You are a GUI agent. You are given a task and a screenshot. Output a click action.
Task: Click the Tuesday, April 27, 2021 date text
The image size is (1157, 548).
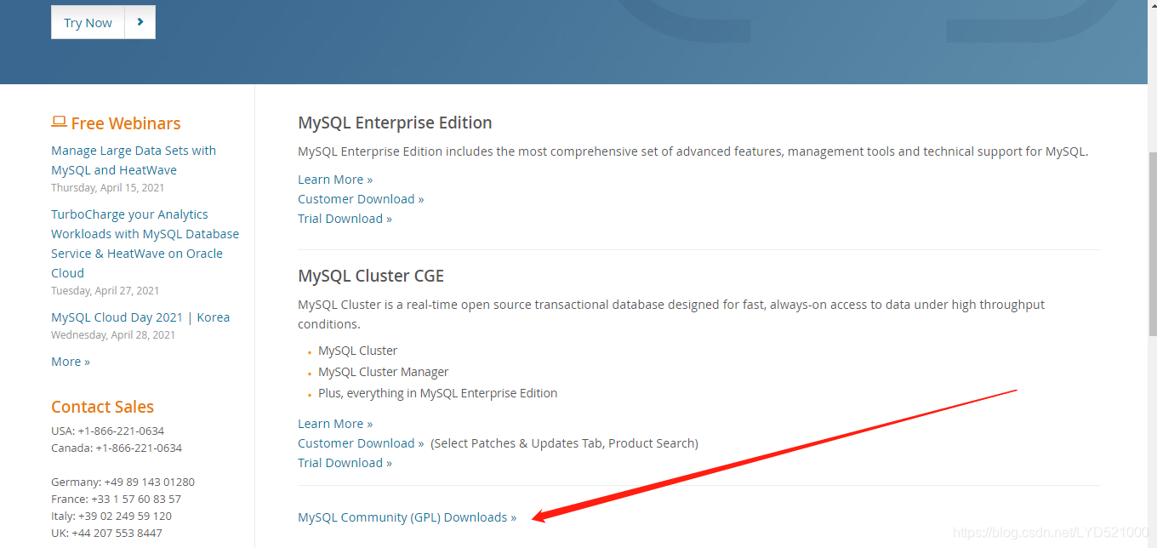pyautogui.click(x=105, y=290)
